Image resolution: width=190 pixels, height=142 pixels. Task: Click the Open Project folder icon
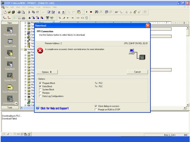click(9, 12)
